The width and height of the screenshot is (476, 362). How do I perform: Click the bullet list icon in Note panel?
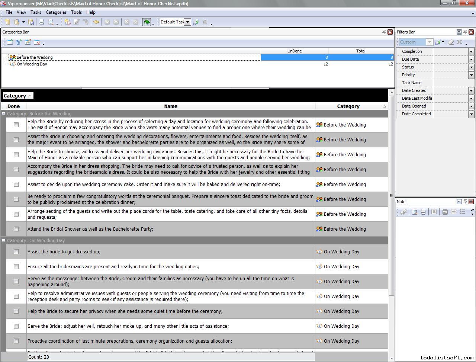[x=463, y=212]
